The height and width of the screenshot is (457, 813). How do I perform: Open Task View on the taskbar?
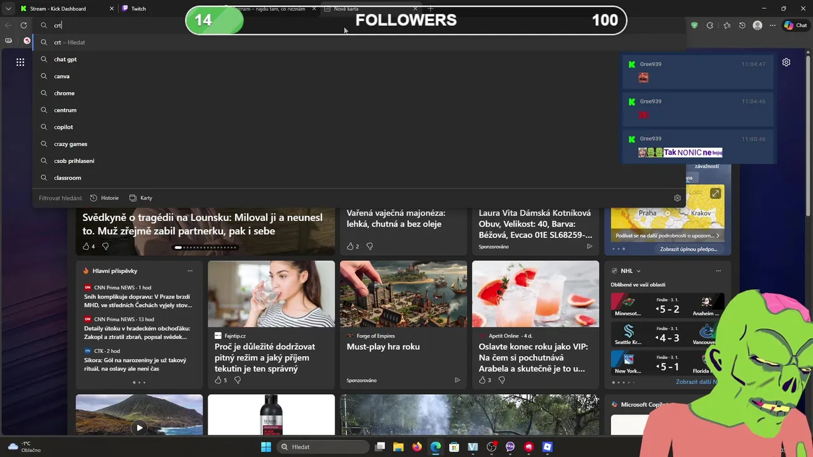click(x=380, y=447)
